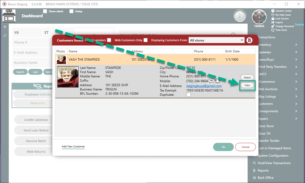Image resolution: width=305 pixels, height=183 pixels.
Task: Check the Duplicate checkbox
Action: (189, 95)
